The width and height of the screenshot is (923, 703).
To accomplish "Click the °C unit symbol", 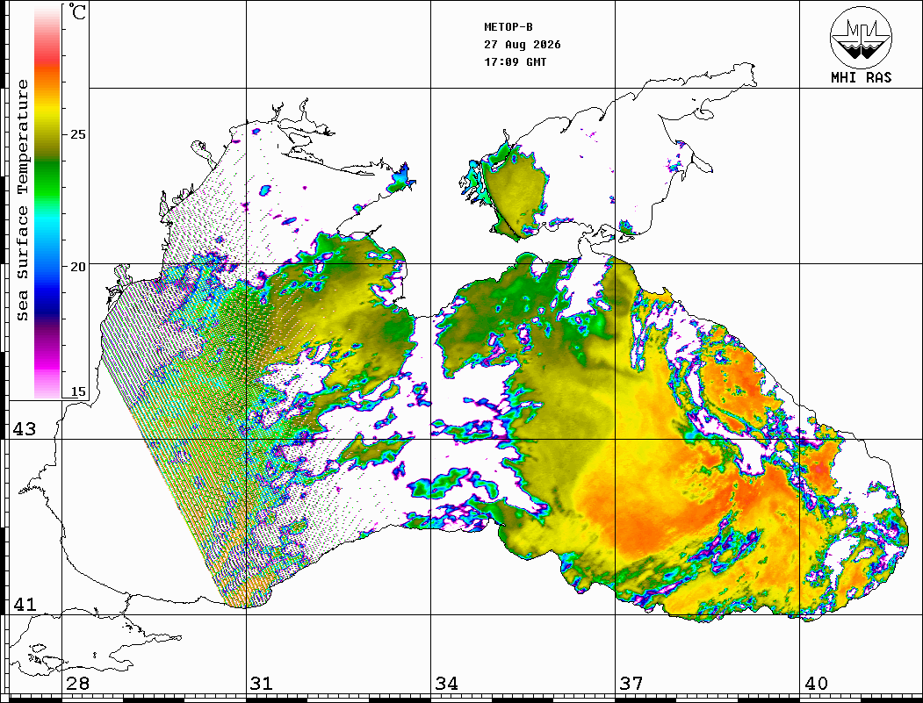I will tap(77, 11).
